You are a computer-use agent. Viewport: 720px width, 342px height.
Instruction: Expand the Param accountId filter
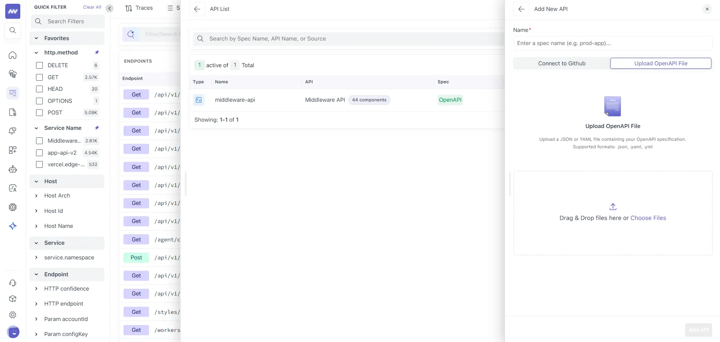coord(36,319)
